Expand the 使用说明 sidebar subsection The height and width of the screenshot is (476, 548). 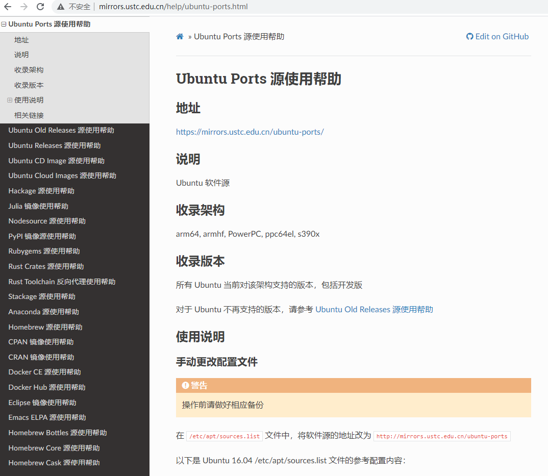click(x=10, y=101)
